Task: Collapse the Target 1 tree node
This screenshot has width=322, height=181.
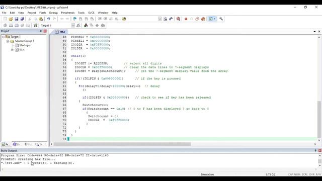Action: (4, 37)
